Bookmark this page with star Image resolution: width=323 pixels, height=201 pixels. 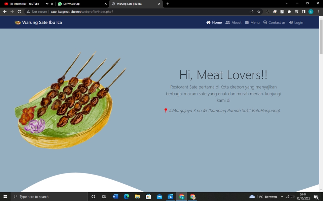click(259, 12)
